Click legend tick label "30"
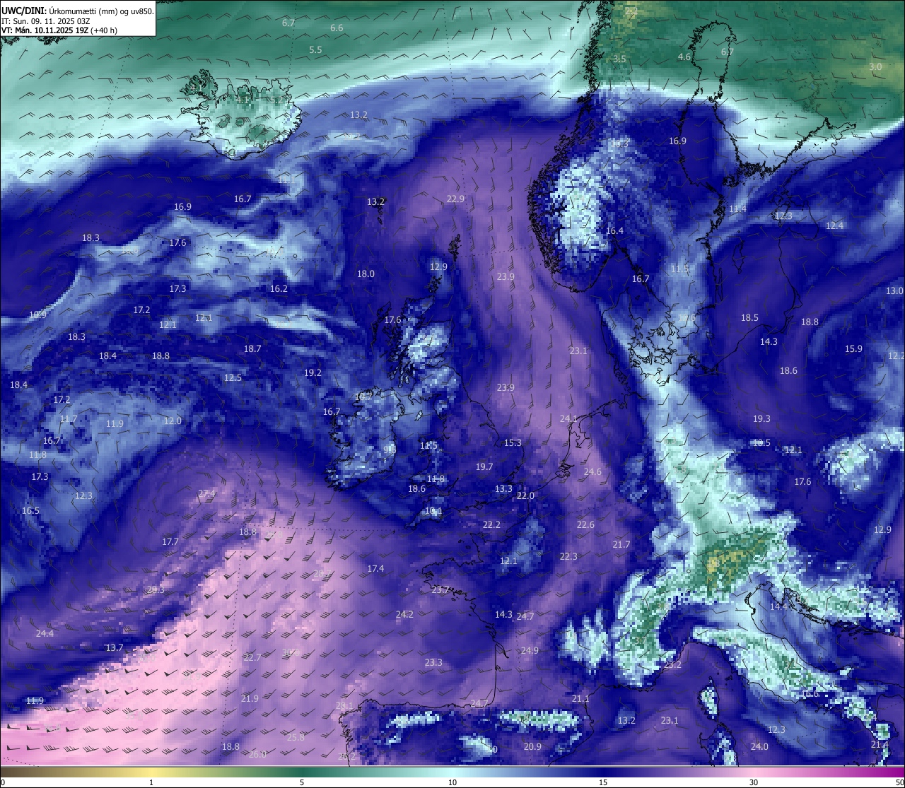 pyautogui.click(x=754, y=782)
